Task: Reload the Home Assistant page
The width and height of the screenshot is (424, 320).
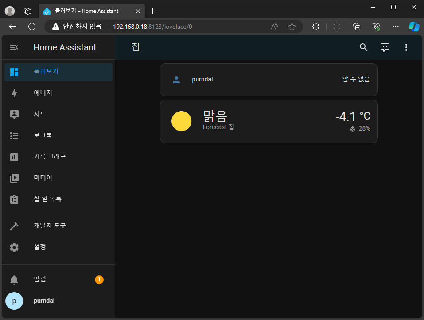Action: 32,27
